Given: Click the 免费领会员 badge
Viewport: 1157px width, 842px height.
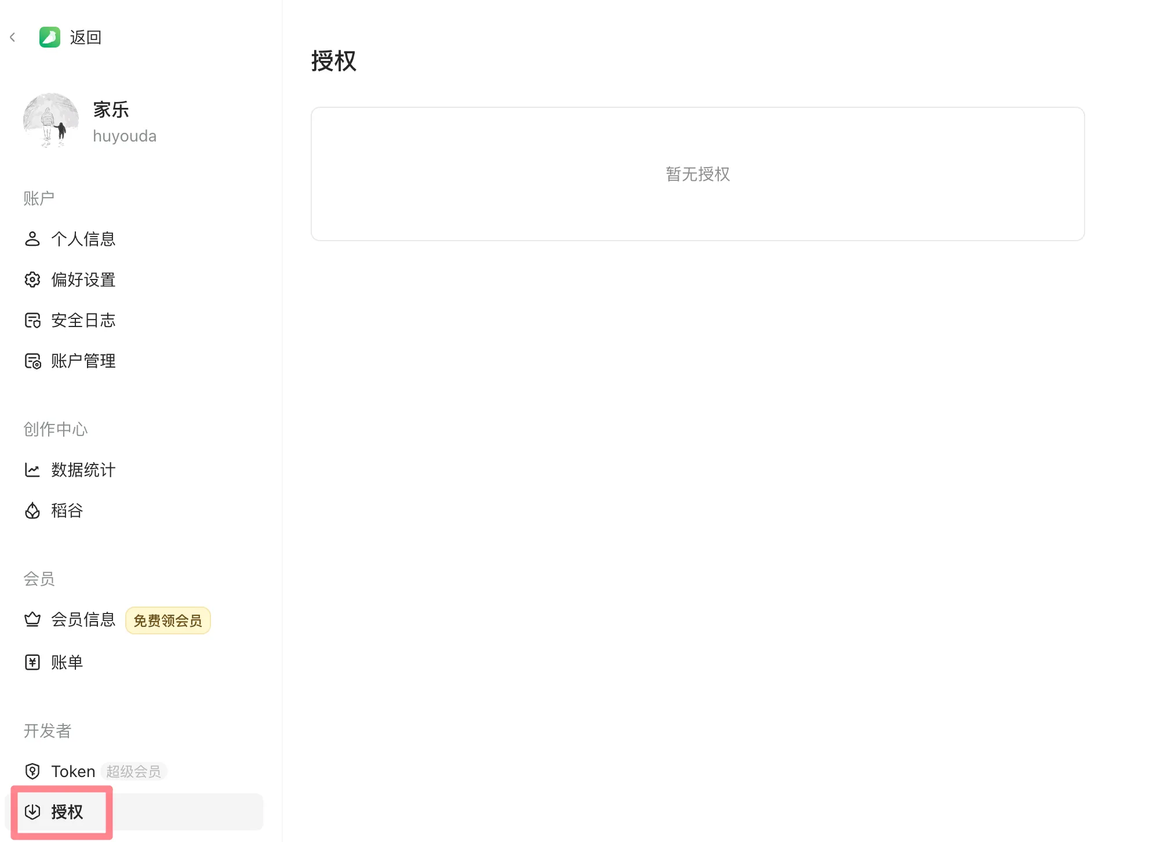Looking at the screenshot, I should click(168, 620).
